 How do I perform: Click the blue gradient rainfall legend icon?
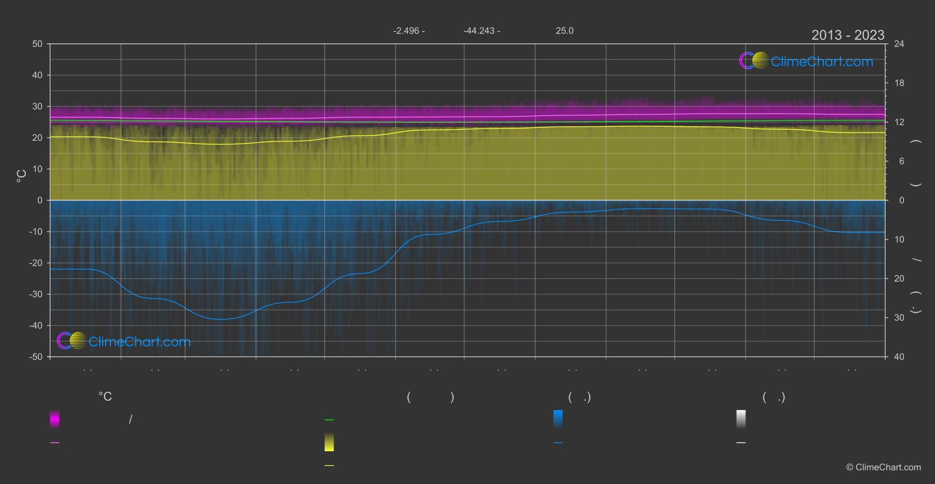click(558, 419)
